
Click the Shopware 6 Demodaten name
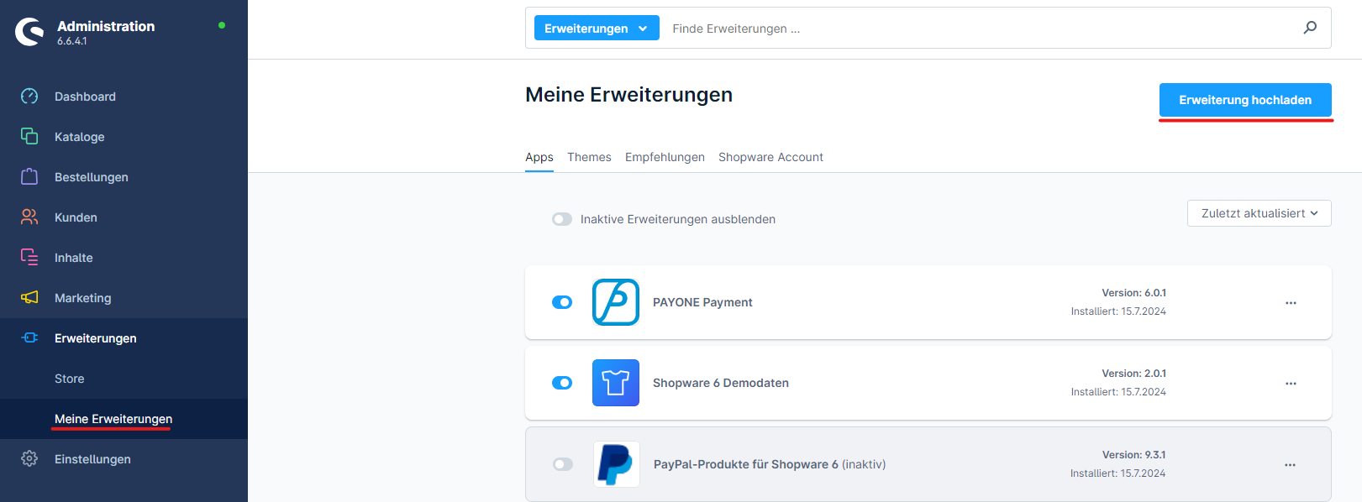721,383
